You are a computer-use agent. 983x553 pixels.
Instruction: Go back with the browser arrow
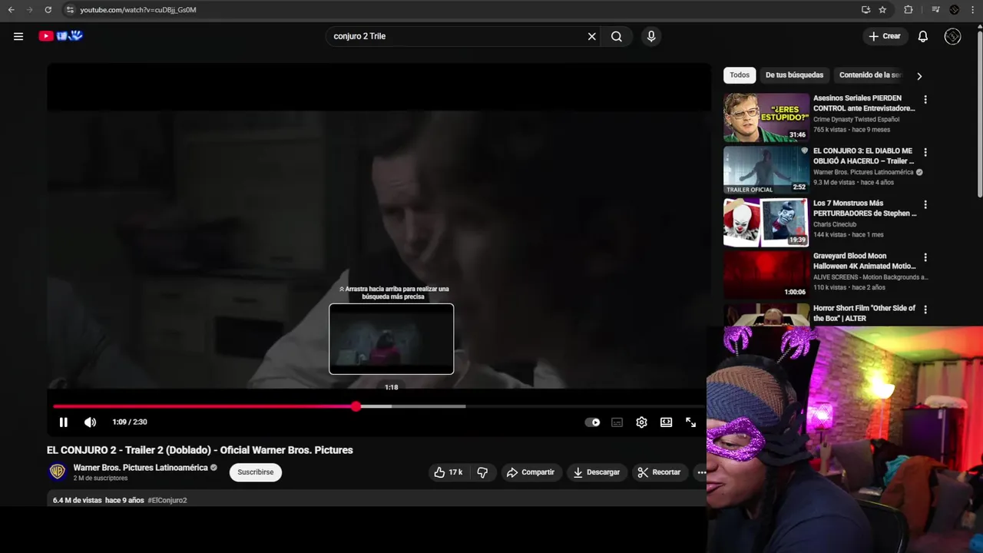(x=11, y=10)
